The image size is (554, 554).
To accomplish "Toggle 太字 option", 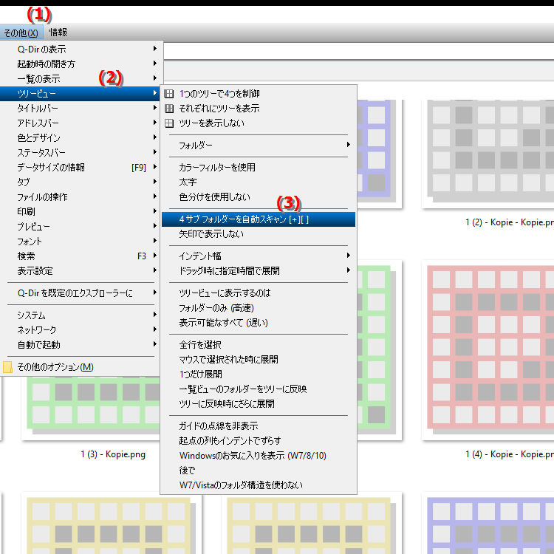I will point(259,182).
